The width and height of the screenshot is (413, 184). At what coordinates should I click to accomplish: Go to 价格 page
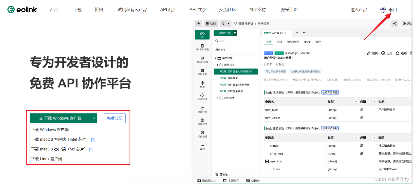pos(99,10)
